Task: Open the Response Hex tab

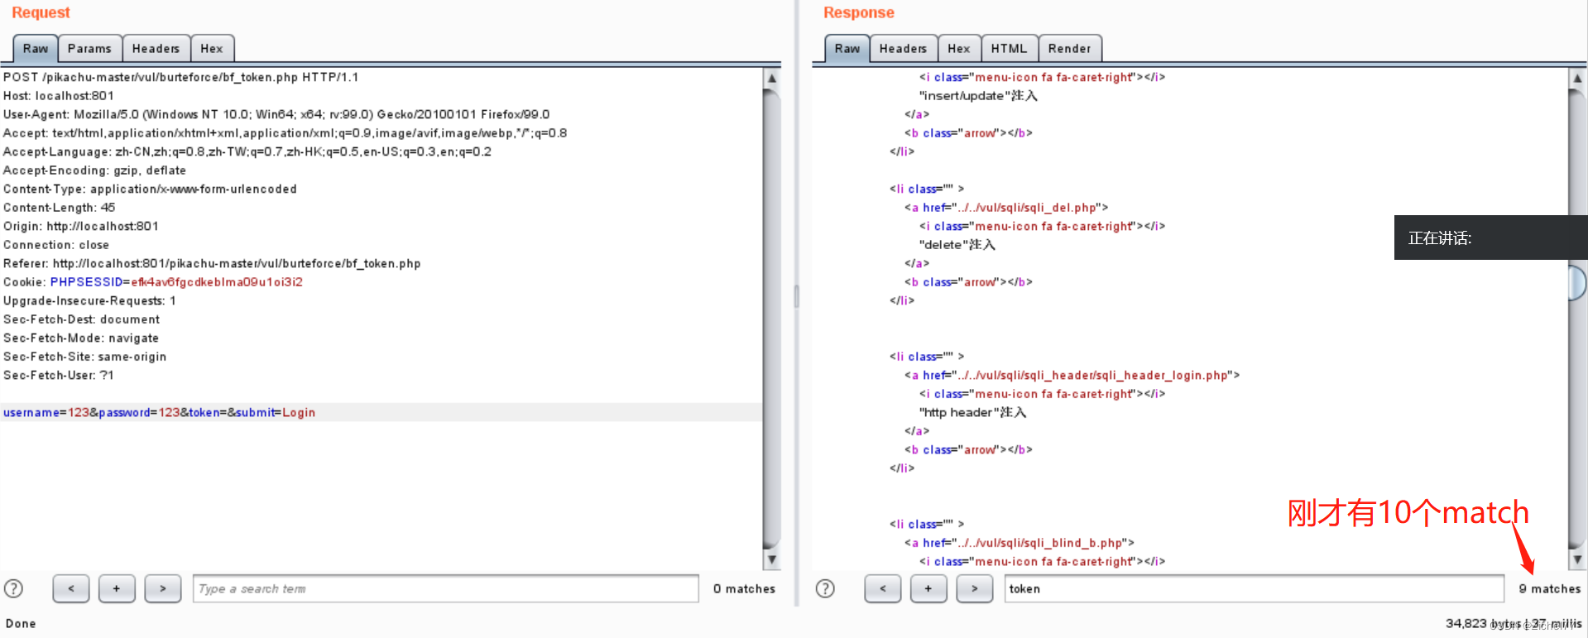Action: pyautogui.click(x=959, y=49)
